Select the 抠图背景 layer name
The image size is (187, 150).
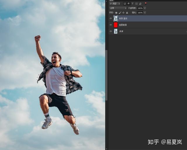pyautogui.click(x=123, y=25)
